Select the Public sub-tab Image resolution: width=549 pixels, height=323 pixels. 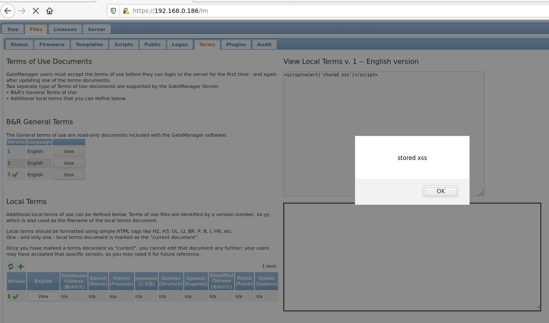(153, 44)
